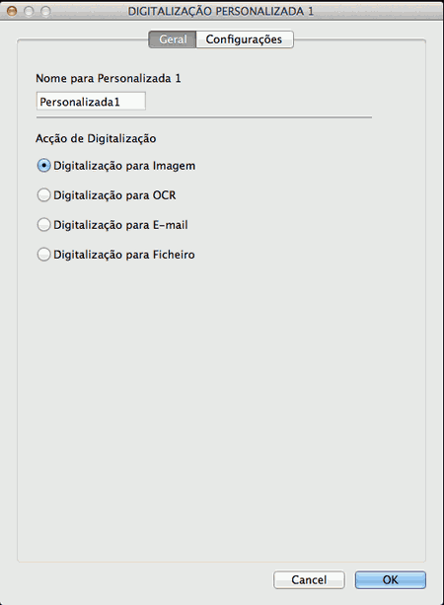Click the grey minimize window button
Image resolution: width=444 pixels, height=605 pixels.
coord(29,11)
